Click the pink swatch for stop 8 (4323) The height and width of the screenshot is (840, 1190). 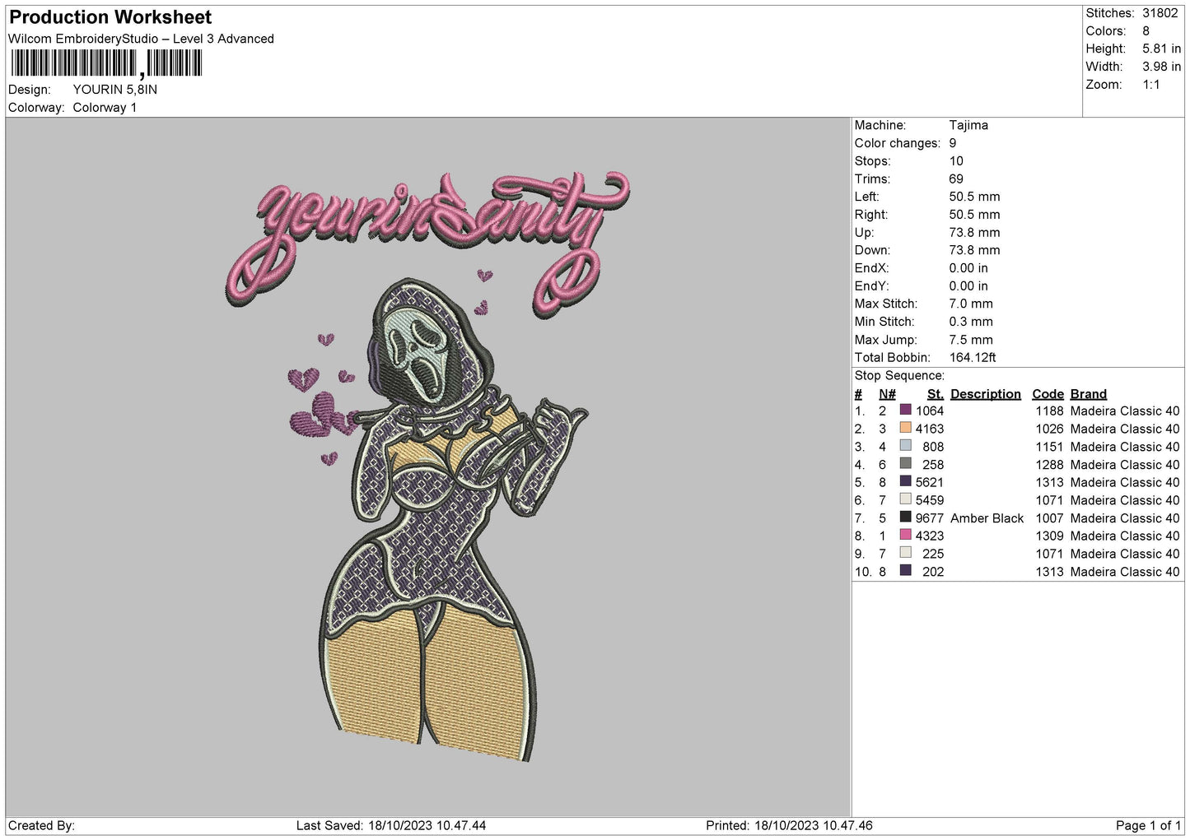(905, 536)
